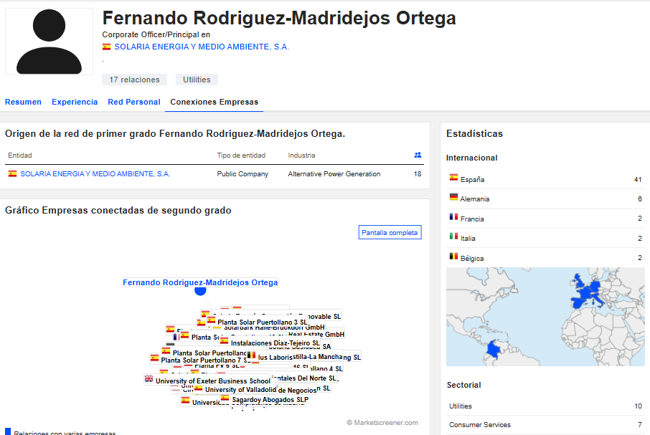650x435 pixels.
Task: Click the '17 relaciones' tag
Action: click(x=134, y=80)
